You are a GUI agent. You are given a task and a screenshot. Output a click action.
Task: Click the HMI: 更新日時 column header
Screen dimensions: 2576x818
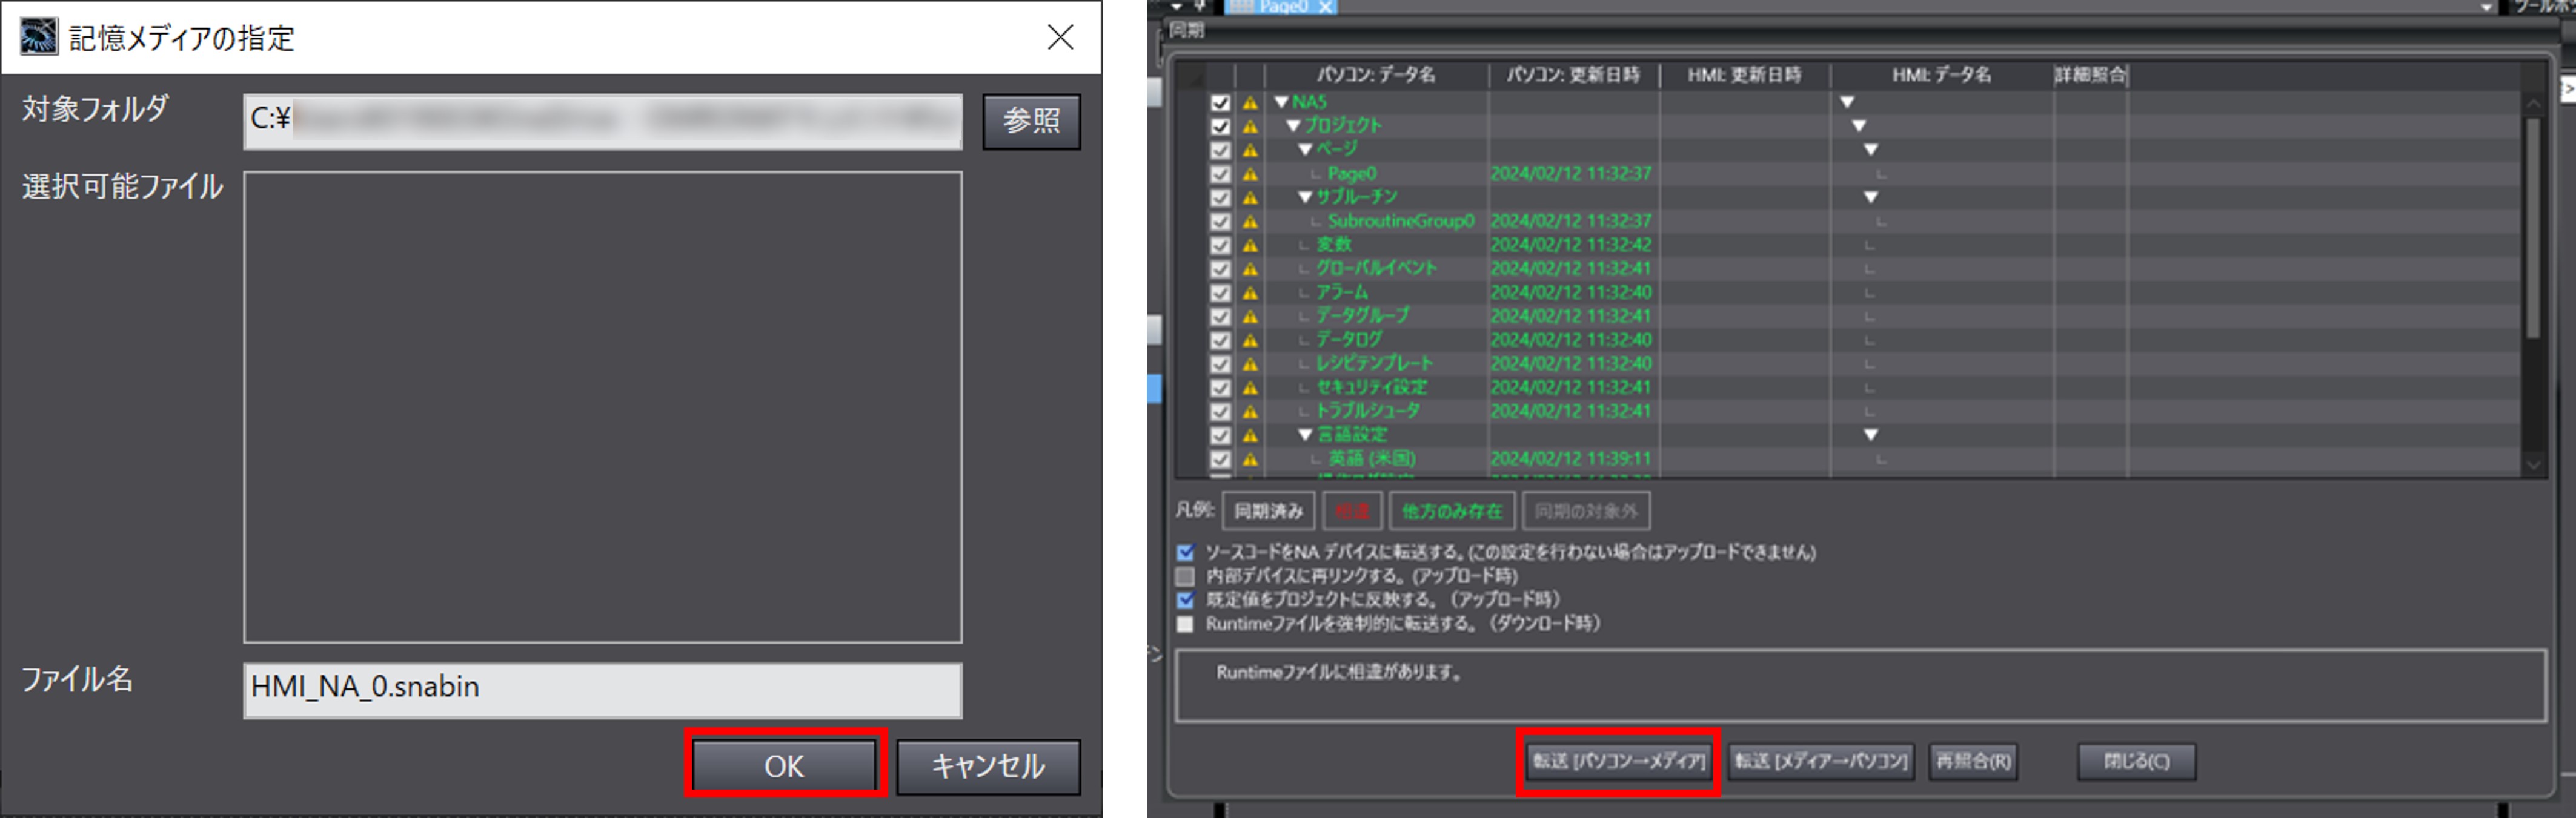pyautogui.click(x=1745, y=75)
